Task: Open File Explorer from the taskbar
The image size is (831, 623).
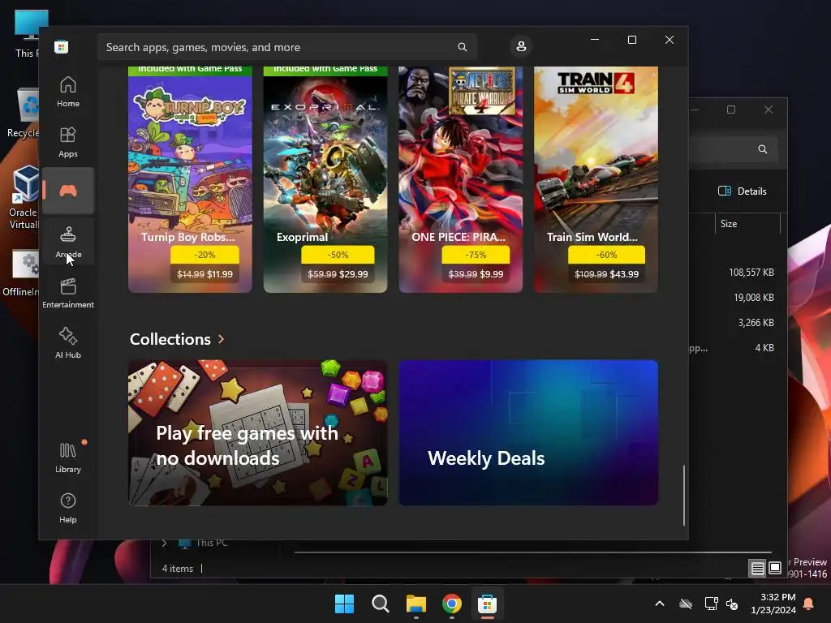Action: pyautogui.click(x=416, y=604)
